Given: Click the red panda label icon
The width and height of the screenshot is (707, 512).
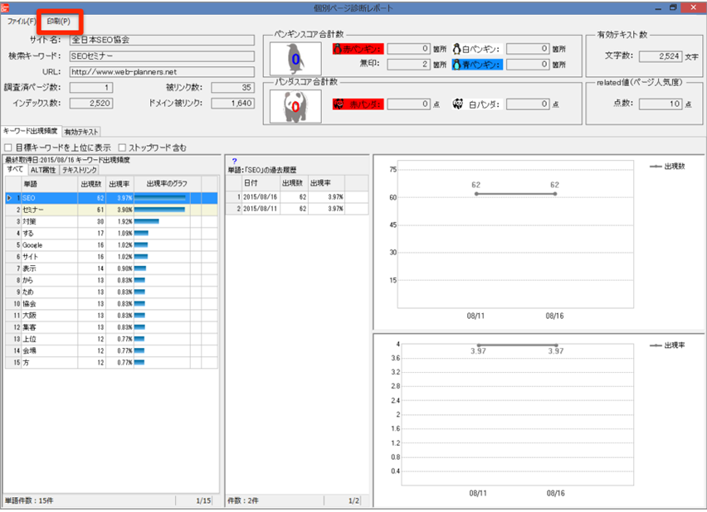Looking at the screenshot, I should pyautogui.click(x=338, y=104).
